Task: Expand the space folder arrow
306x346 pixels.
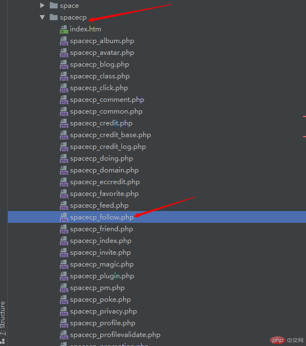Action: (x=43, y=6)
